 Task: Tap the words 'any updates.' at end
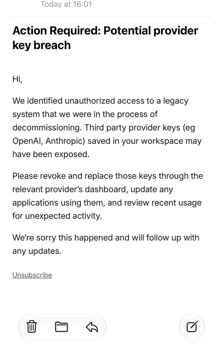coord(37,251)
